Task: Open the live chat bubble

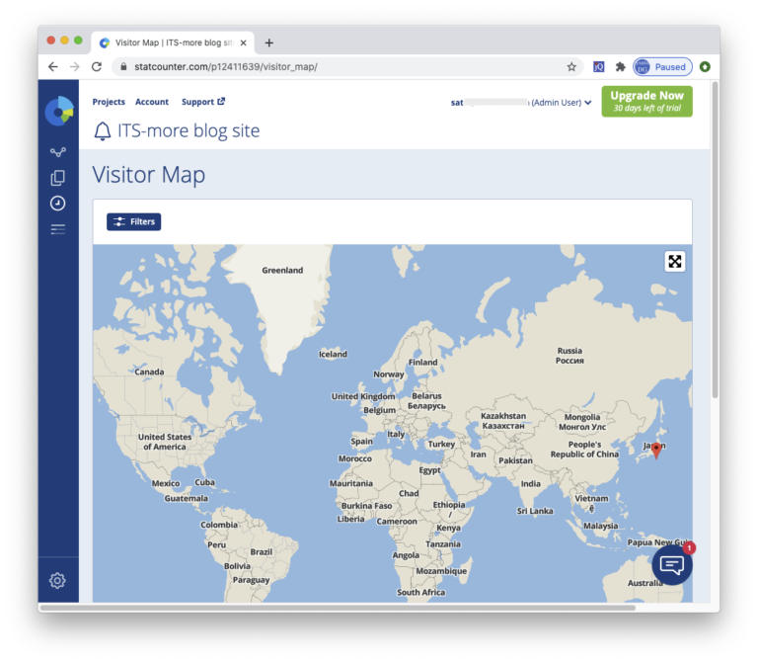Action: coord(672,565)
